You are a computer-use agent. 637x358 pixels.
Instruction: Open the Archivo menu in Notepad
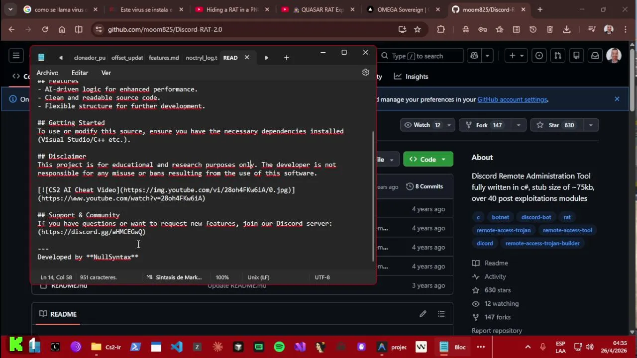[47, 73]
